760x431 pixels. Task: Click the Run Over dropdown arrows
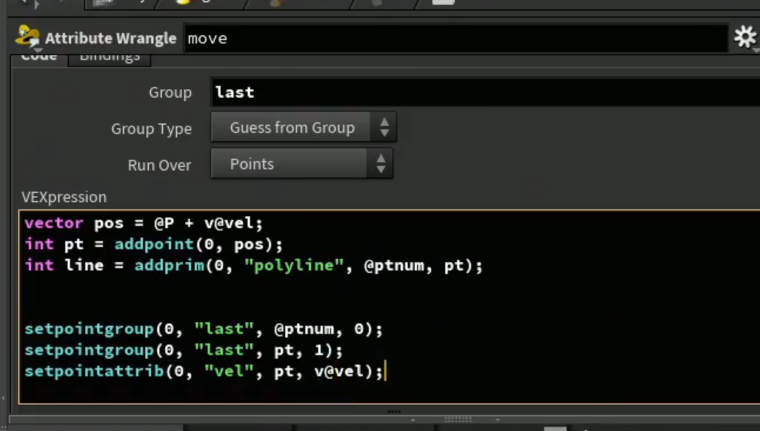point(381,163)
